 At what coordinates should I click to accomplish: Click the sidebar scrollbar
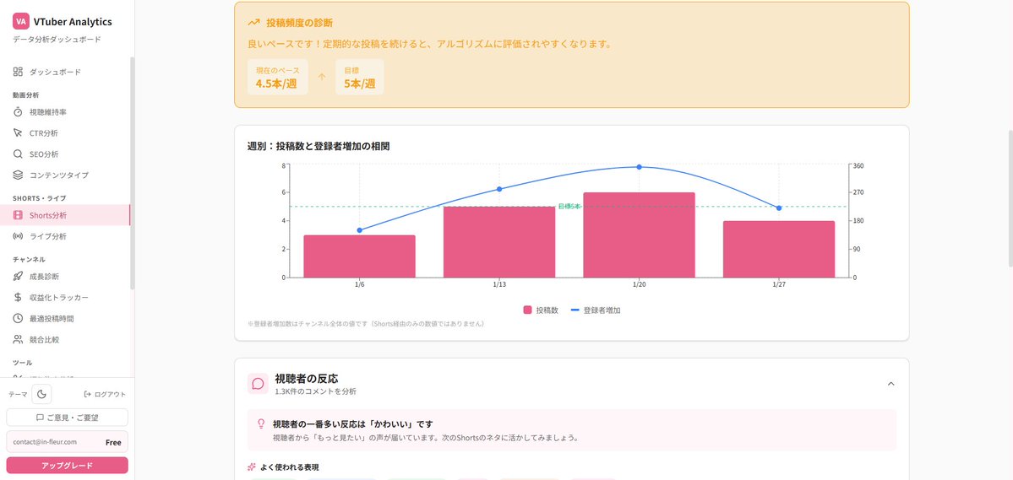(x=132, y=172)
